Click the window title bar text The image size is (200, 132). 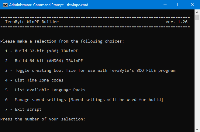coord(49,5)
